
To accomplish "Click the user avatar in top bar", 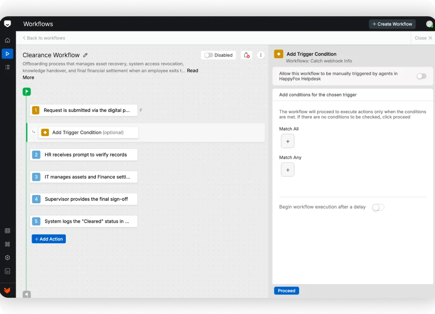I will (x=429, y=24).
